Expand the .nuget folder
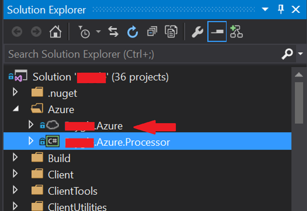The height and width of the screenshot is (211, 307). (x=15, y=92)
